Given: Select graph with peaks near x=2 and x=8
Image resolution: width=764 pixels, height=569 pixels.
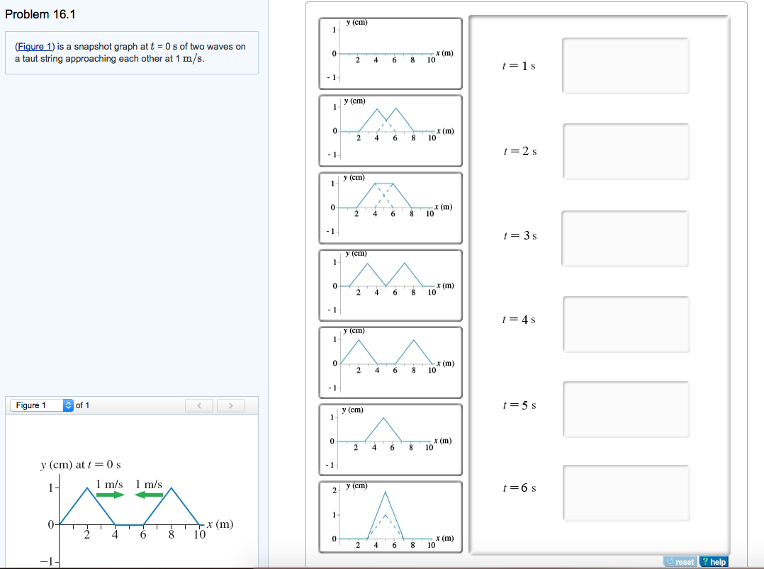Looking at the screenshot, I should pos(391,363).
